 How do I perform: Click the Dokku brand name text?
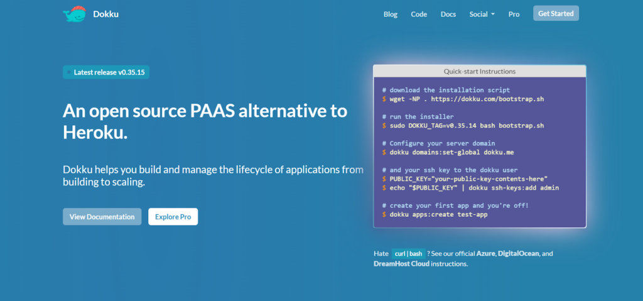105,14
